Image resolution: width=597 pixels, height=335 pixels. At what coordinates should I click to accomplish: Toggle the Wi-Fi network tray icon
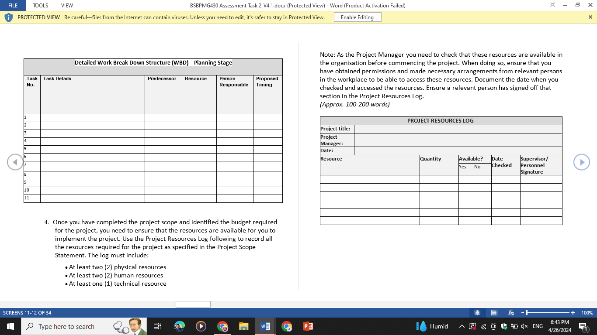483,326
